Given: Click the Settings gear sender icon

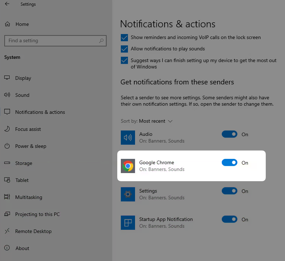Looking at the screenshot, I should click(x=128, y=194).
